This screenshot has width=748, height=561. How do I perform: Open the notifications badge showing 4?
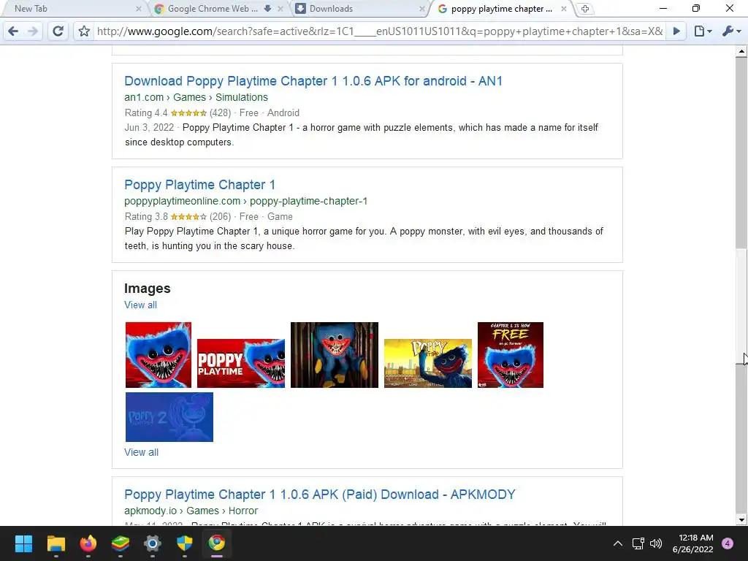tap(728, 543)
